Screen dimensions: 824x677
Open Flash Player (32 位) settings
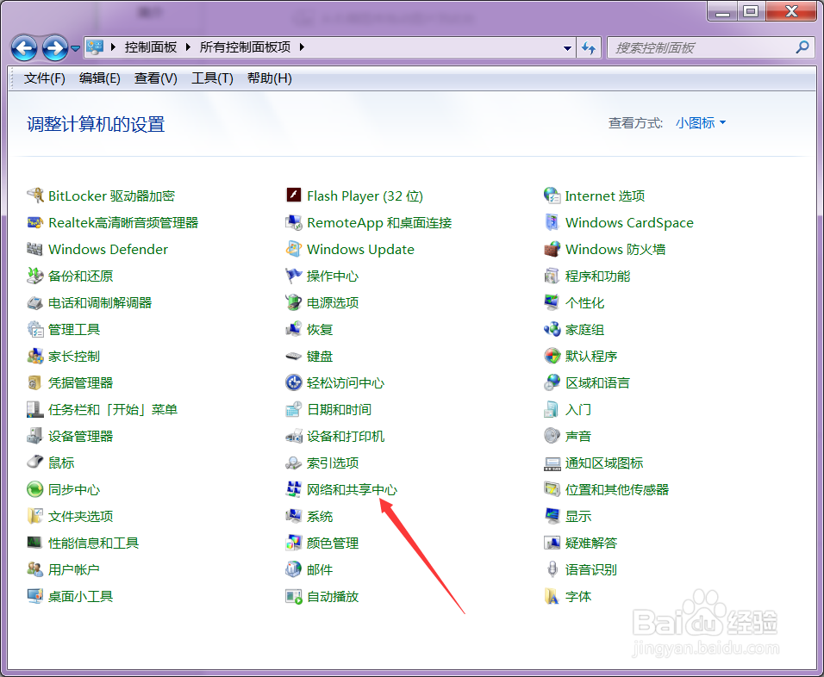[x=365, y=196]
